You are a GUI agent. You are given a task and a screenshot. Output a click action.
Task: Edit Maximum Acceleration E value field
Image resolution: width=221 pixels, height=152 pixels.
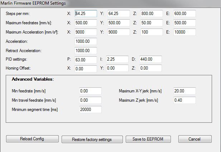coord(184,32)
